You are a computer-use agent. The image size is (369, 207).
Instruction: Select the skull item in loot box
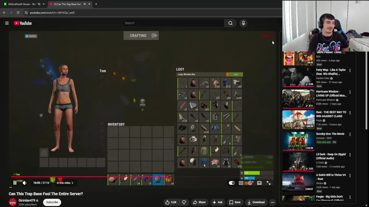tap(193, 162)
